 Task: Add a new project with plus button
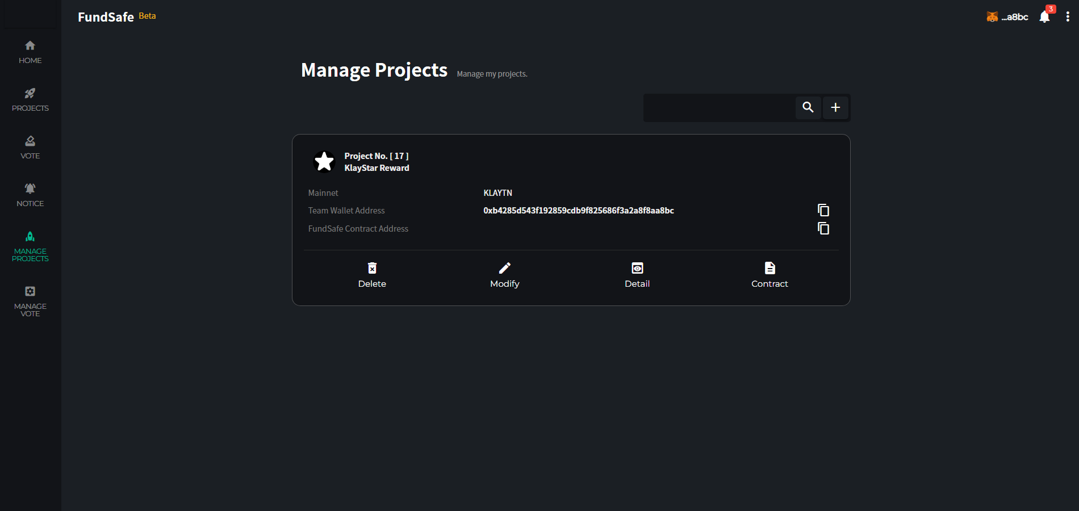tap(835, 107)
